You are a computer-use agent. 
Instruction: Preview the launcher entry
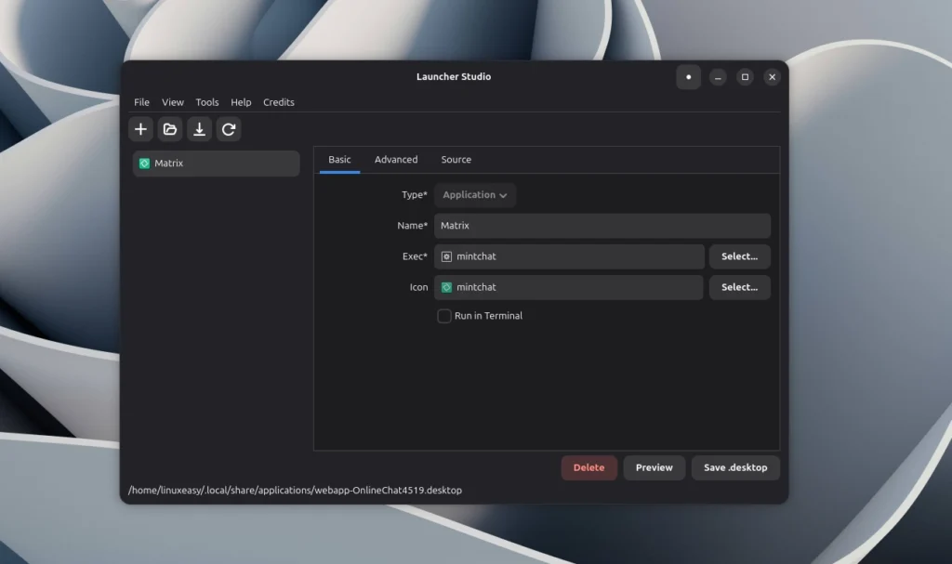coord(654,467)
